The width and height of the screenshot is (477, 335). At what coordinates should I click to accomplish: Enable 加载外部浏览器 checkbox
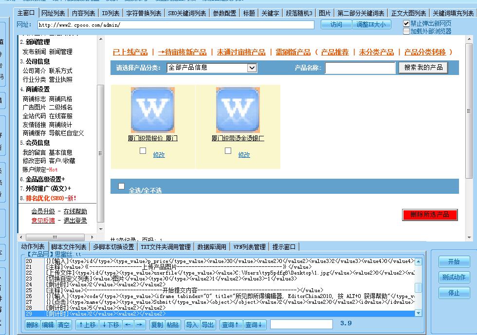(x=406, y=31)
